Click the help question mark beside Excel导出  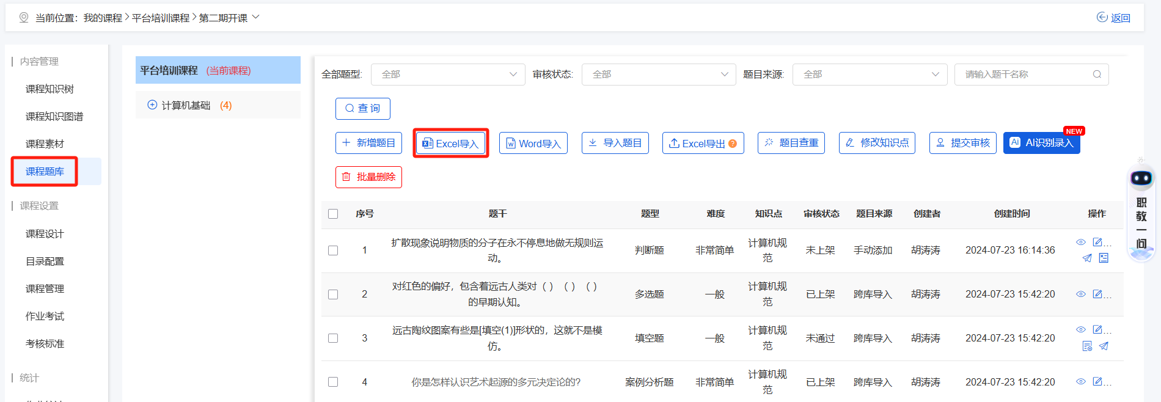[733, 144]
